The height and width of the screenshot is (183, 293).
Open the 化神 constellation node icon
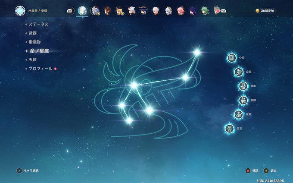[x=239, y=114]
